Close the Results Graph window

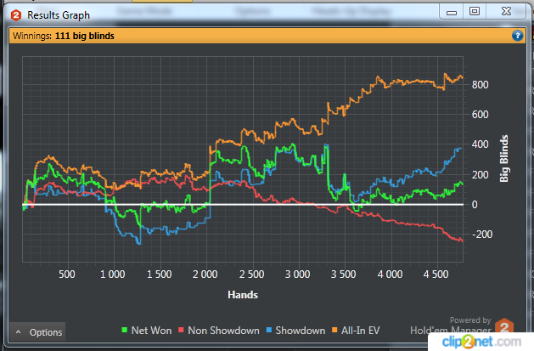coord(506,12)
